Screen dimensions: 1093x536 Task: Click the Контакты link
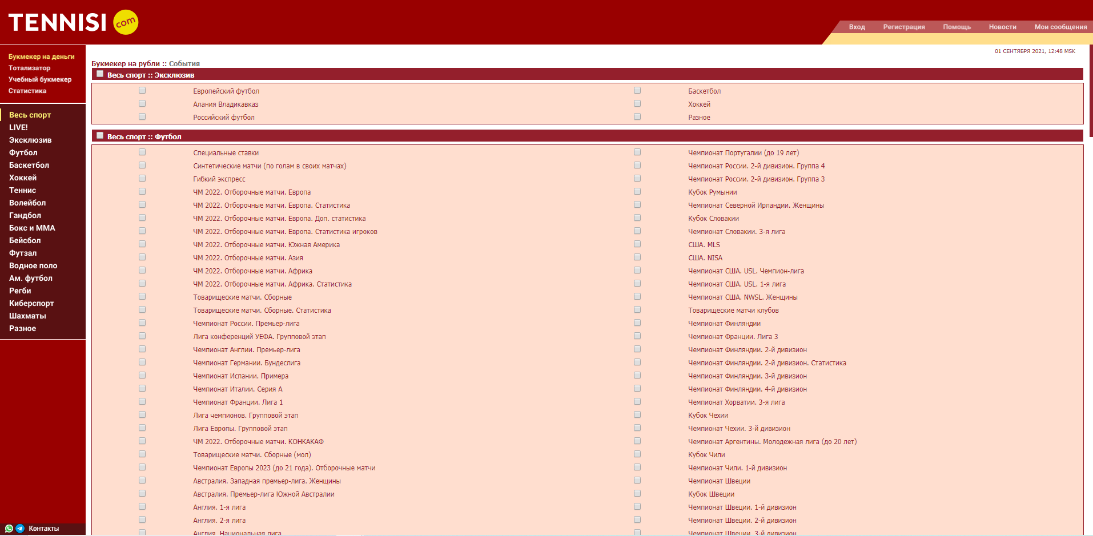pyautogui.click(x=43, y=529)
